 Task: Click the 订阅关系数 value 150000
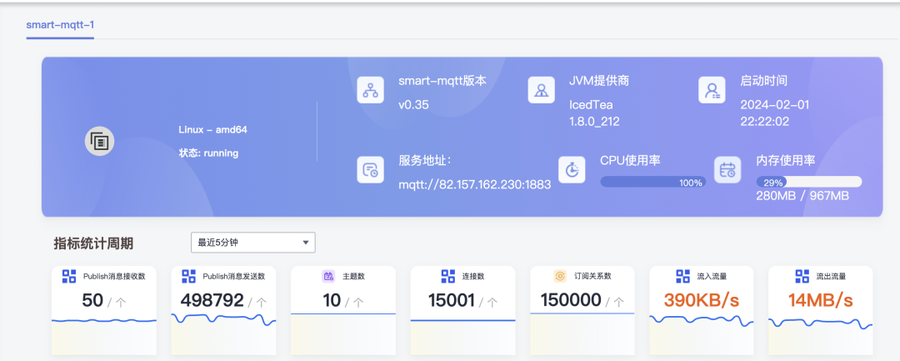tap(571, 300)
